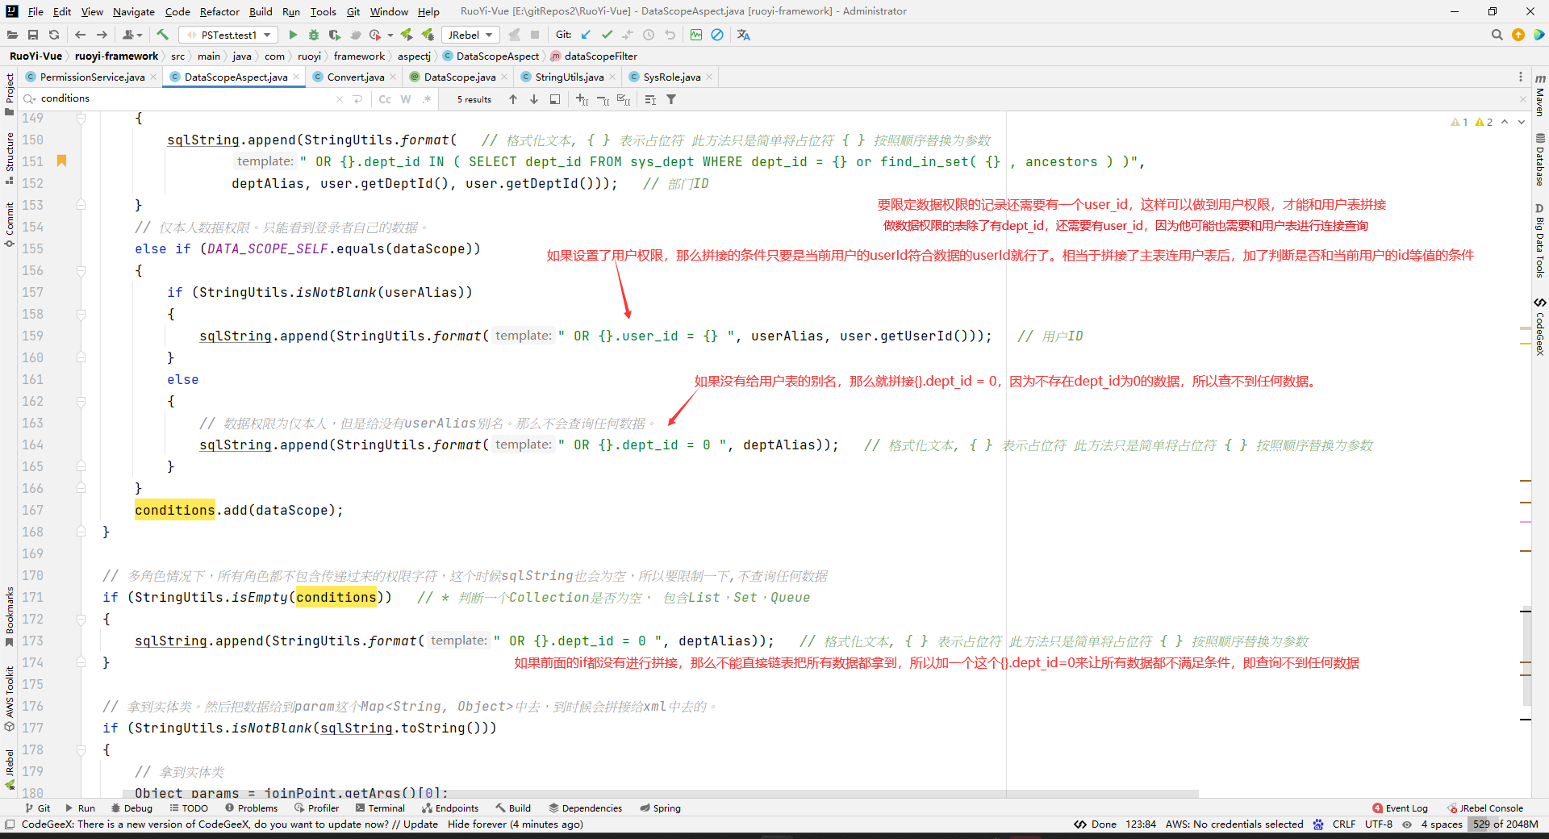This screenshot has height=839, width=1549.
Task: Navigate forward with the right arrow
Action: pos(102,35)
